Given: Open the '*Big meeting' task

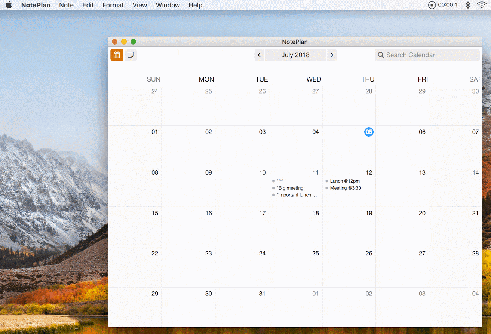Looking at the screenshot, I should pyautogui.click(x=290, y=188).
